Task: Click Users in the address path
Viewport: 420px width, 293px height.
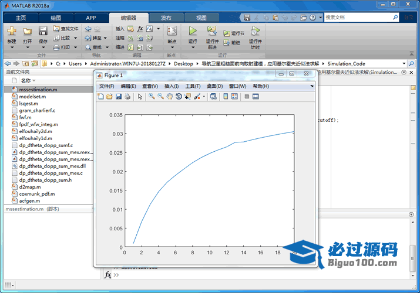Action: tap(75, 63)
